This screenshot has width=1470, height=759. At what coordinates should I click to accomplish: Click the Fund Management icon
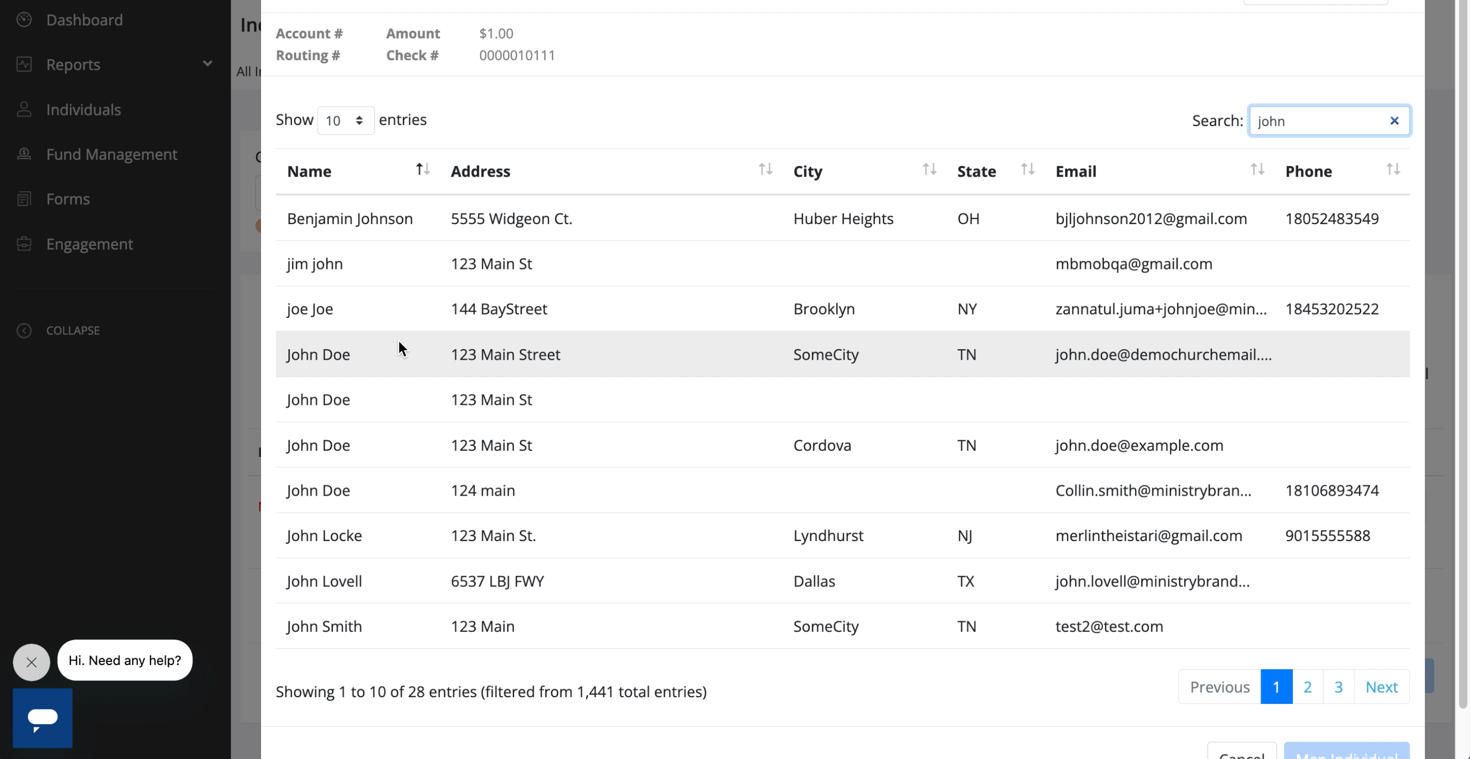24,154
